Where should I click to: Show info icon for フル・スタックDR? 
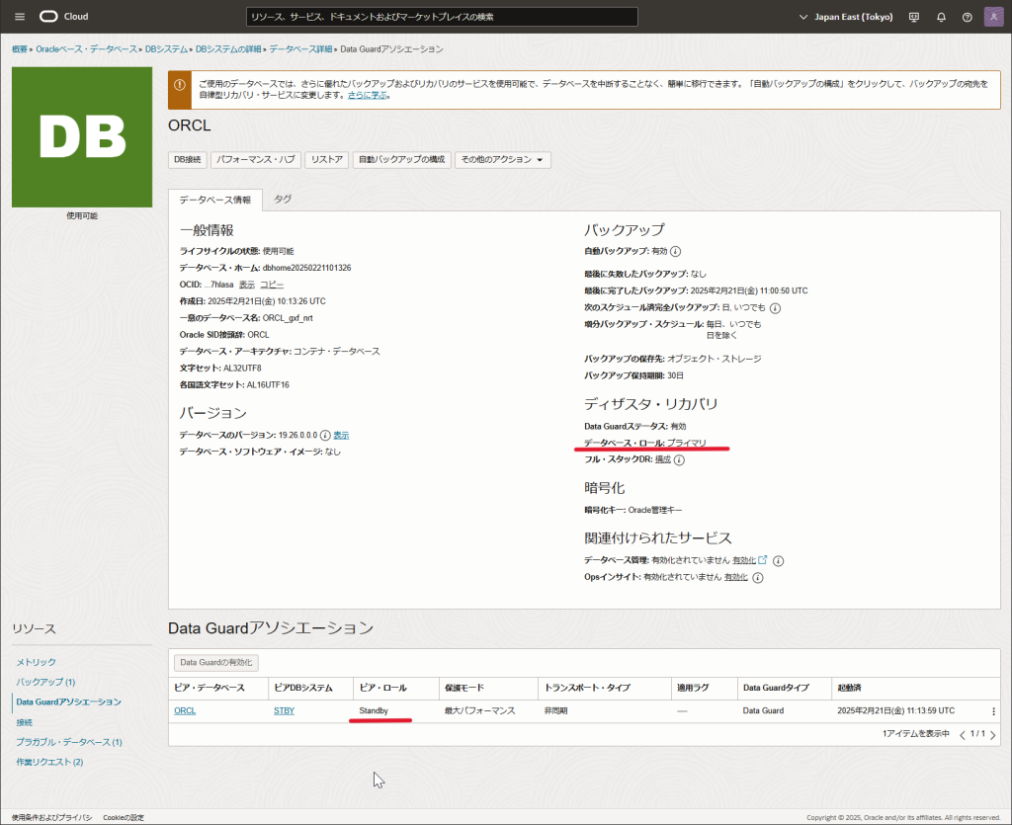[x=679, y=459]
